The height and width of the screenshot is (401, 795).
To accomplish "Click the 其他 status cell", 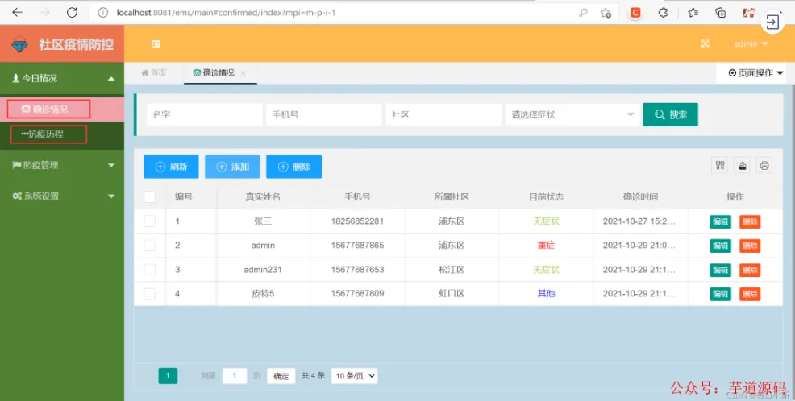I will 546,293.
